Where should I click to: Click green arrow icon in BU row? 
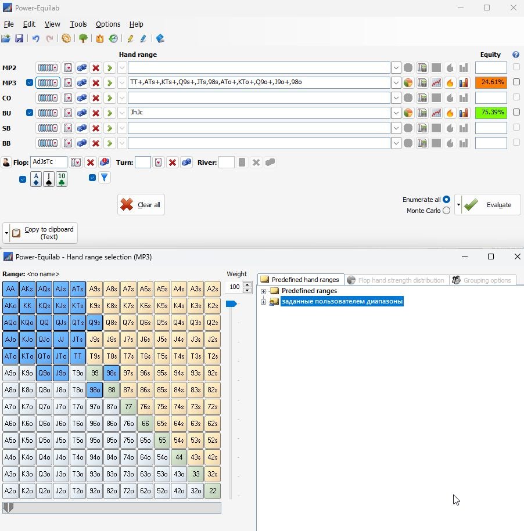[109, 113]
